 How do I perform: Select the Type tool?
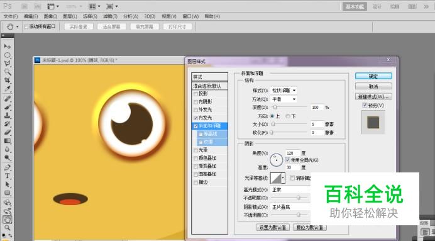point(7,176)
